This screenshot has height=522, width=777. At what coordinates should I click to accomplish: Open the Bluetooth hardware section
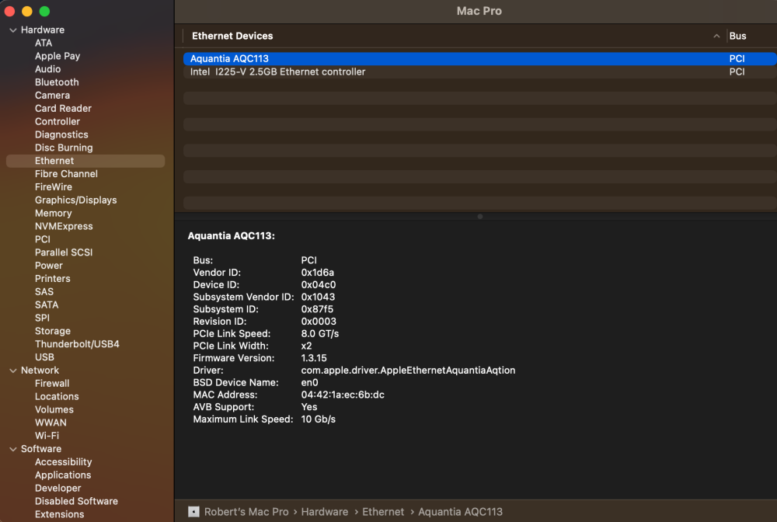(x=57, y=82)
